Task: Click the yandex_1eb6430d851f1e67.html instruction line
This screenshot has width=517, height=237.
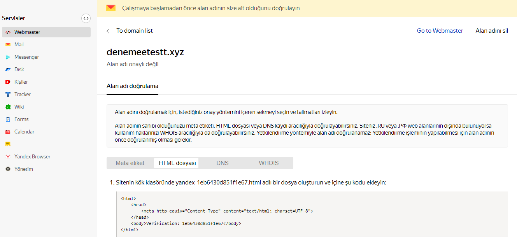Action: (251, 182)
